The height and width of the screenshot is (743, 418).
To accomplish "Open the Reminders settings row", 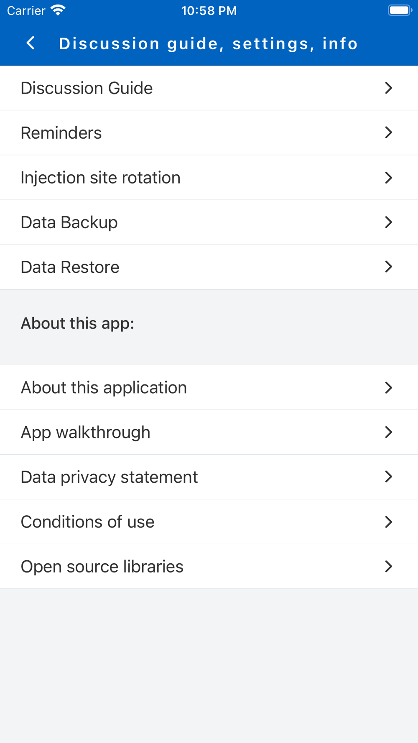I will click(x=209, y=133).
